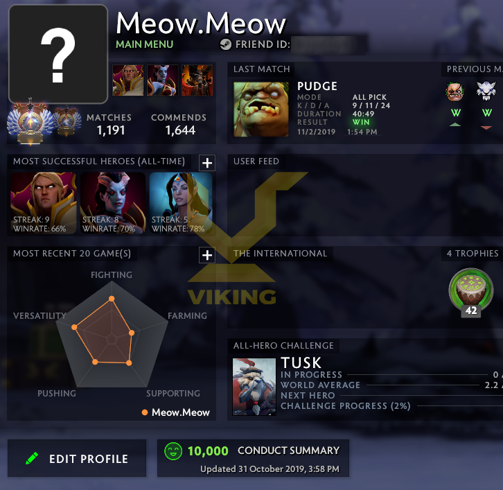This screenshot has height=490, width=503.
Task: Open the Edit Profile button
Action: (x=77, y=458)
